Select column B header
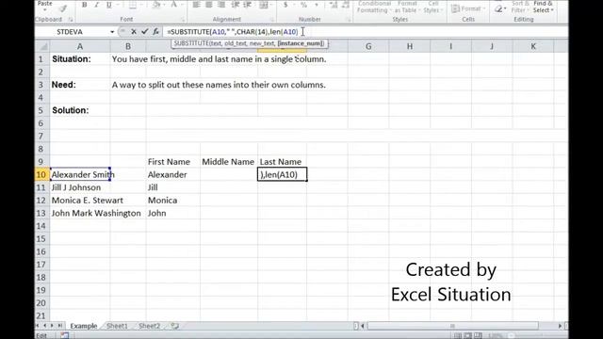Viewport: 603px width, 339px height. pos(128,46)
